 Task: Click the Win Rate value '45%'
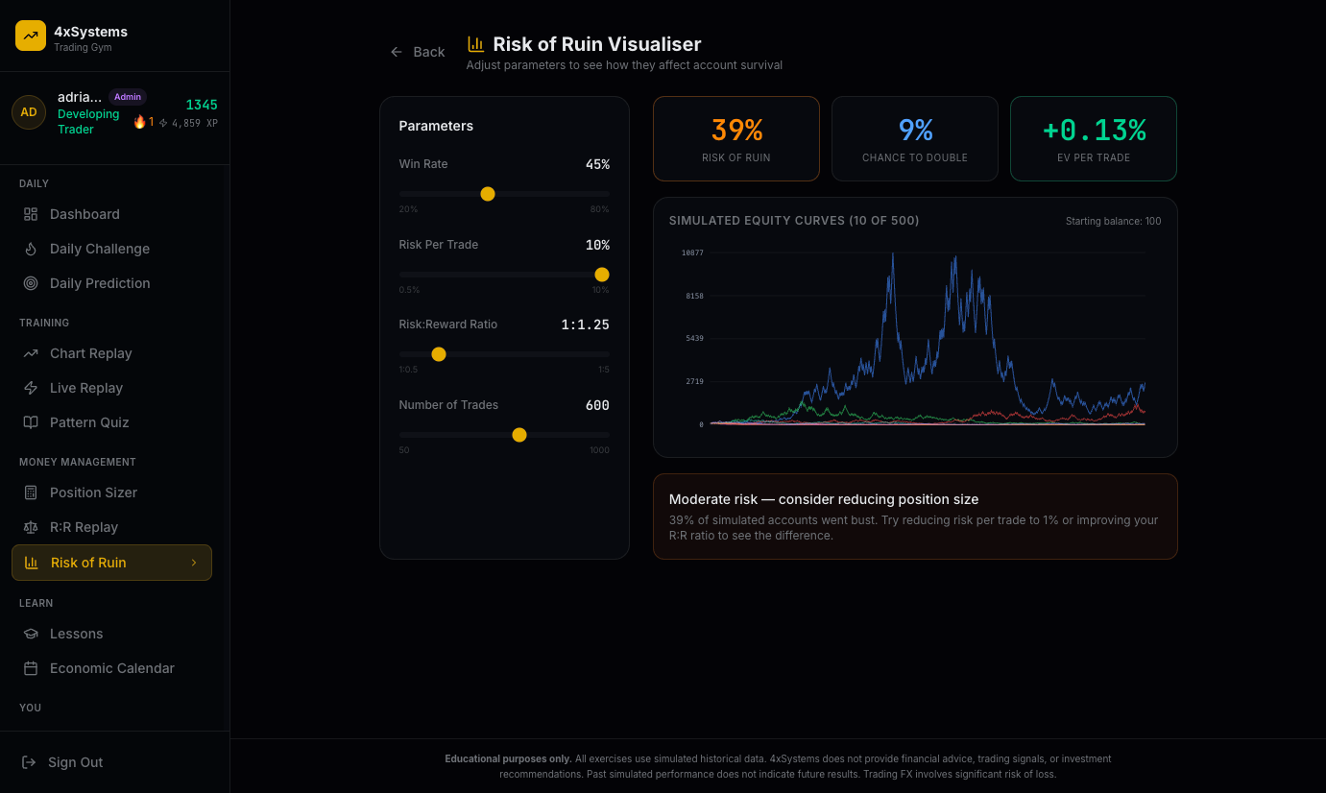tap(597, 164)
